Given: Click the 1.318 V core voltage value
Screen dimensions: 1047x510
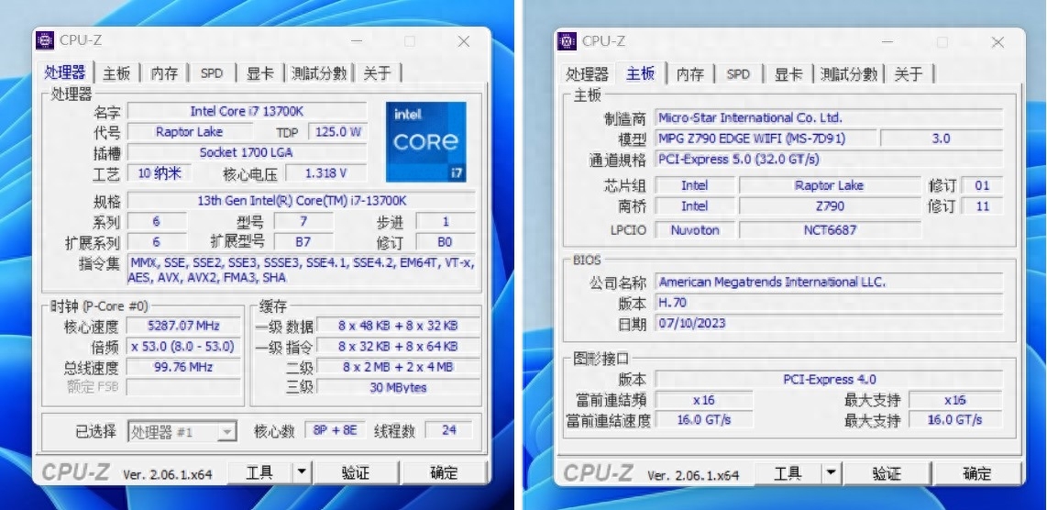Looking at the screenshot, I should point(325,173).
